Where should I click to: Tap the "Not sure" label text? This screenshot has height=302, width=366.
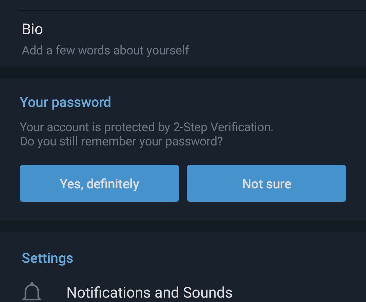[267, 184]
